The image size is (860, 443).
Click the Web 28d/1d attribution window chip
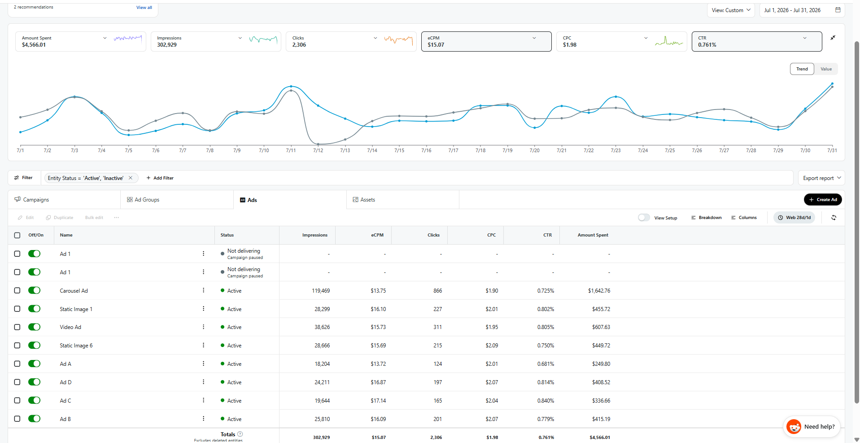(795, 218)
